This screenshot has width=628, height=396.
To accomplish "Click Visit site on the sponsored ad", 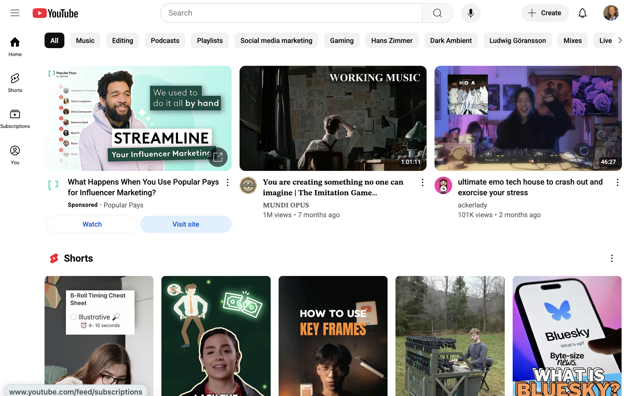I will pyautogui.click(x=186, y=224).
